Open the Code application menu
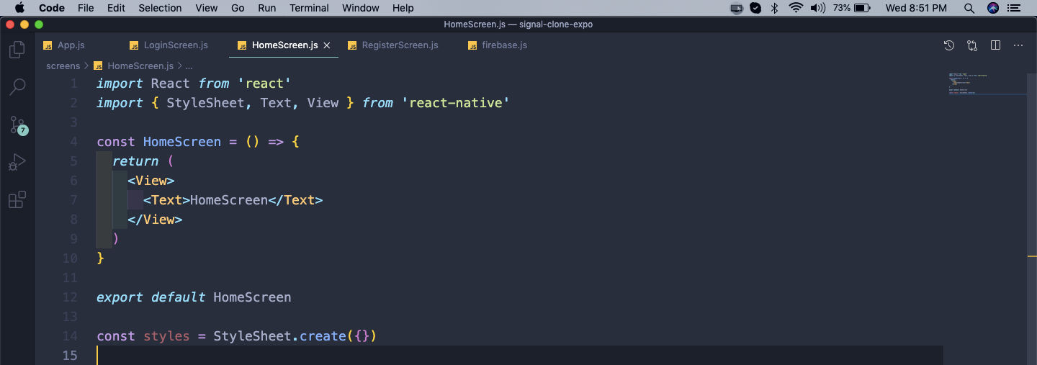 tap(51, 8)
